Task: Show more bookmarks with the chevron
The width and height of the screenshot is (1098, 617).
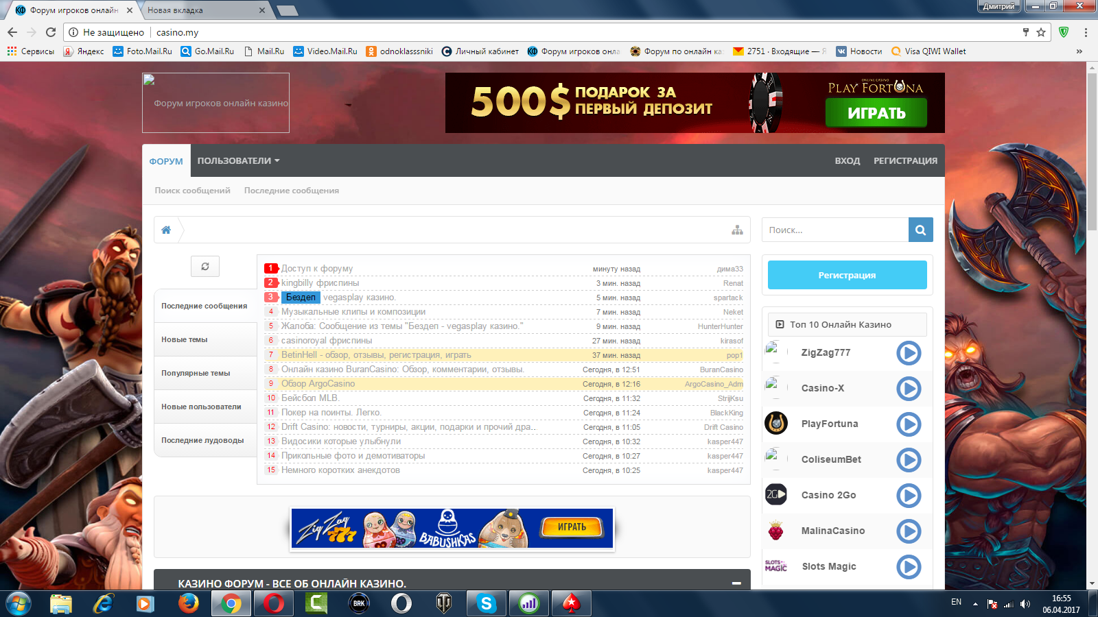Action: click(x=1079, y=51)
